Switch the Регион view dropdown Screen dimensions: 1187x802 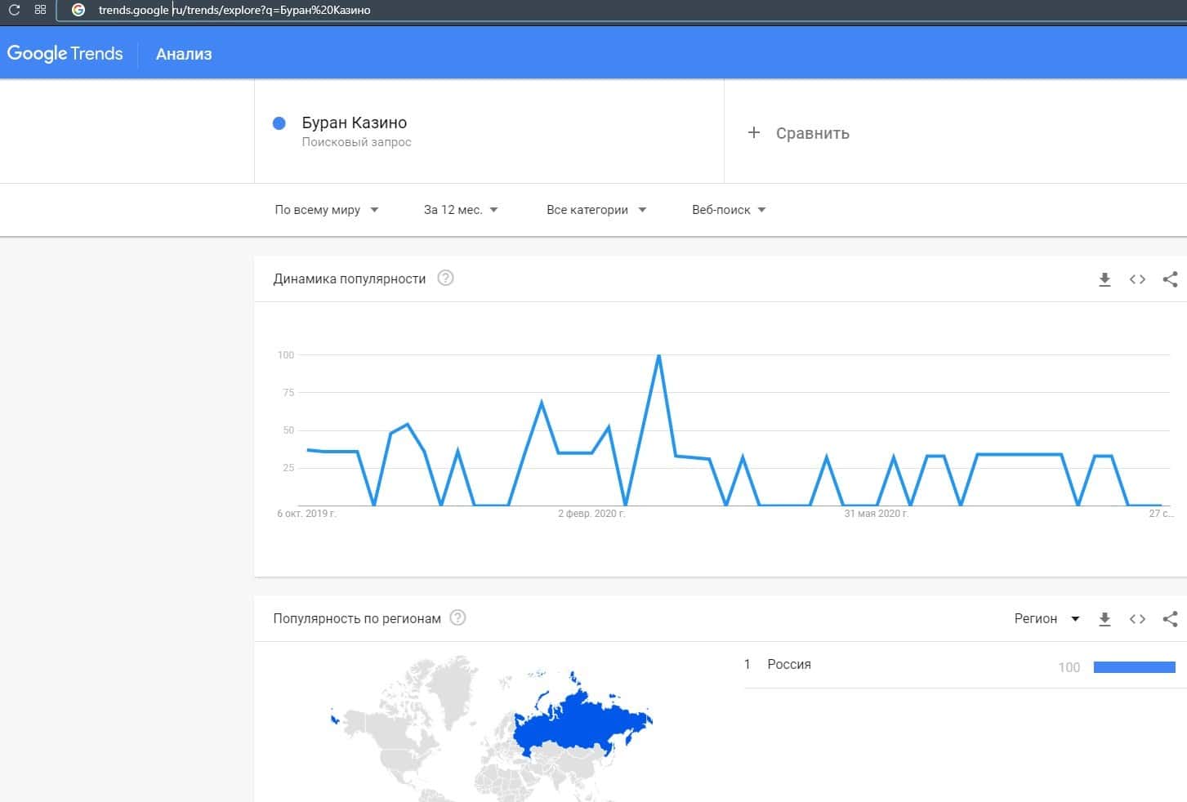coord(1046,619)
